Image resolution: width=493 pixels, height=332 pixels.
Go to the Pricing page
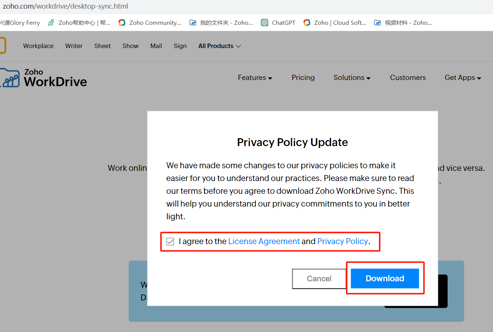tap(303, 77)
